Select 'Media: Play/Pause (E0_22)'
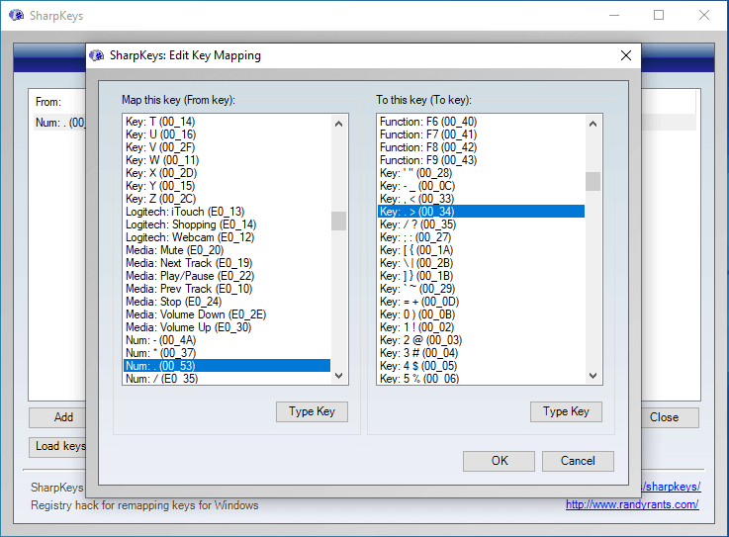 click(228, 276)
